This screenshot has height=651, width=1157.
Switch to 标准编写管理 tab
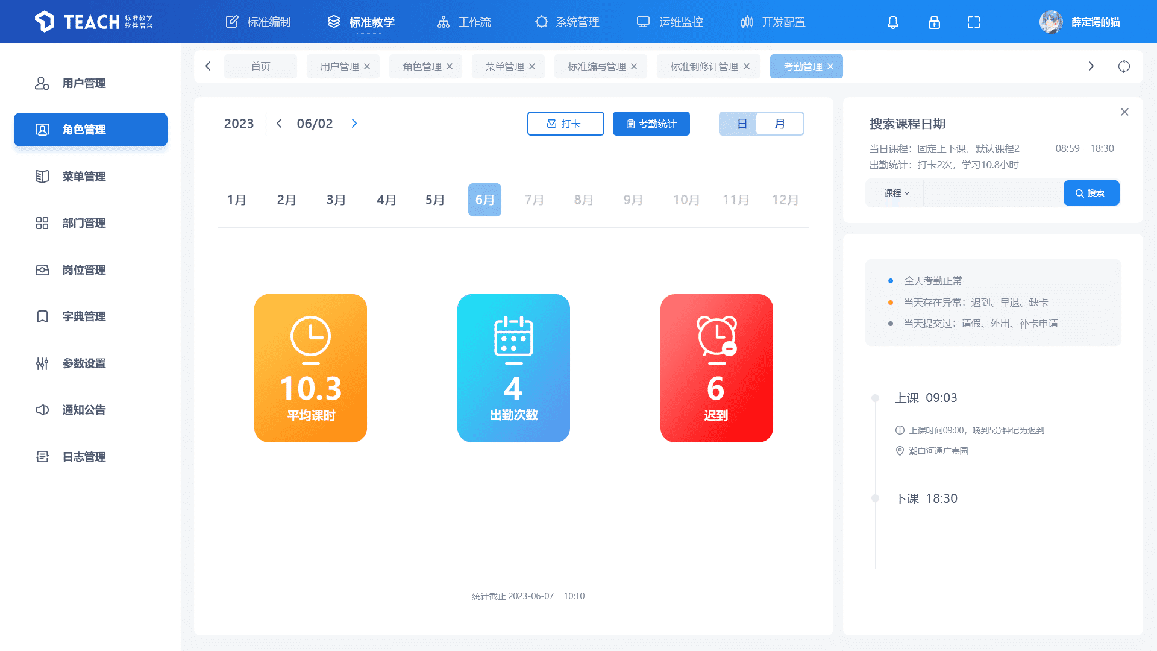[597, 66]
